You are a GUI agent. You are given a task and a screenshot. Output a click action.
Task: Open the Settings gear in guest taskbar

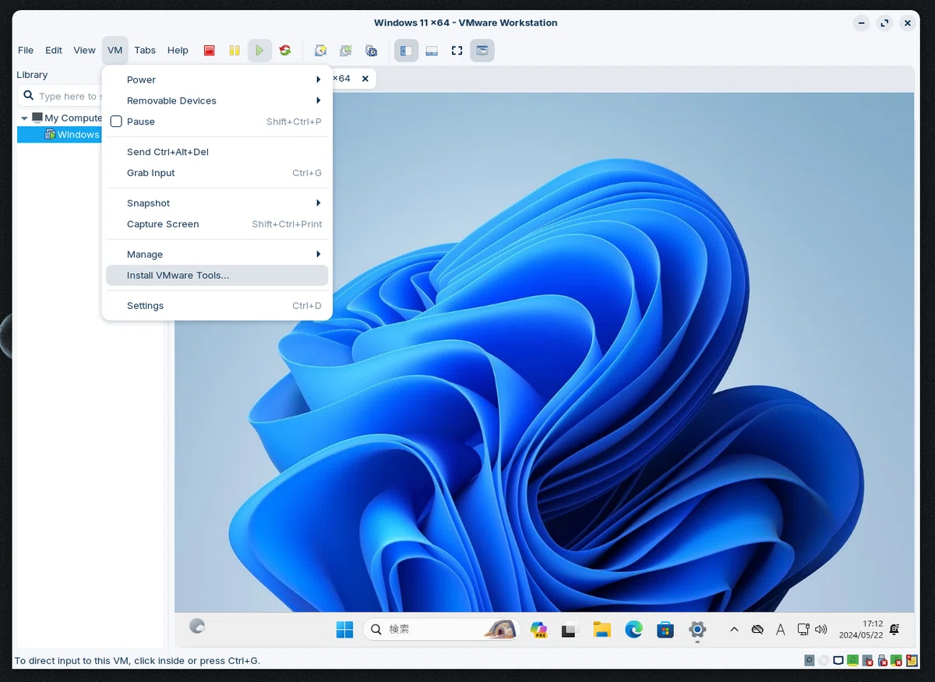pos(697,629)
